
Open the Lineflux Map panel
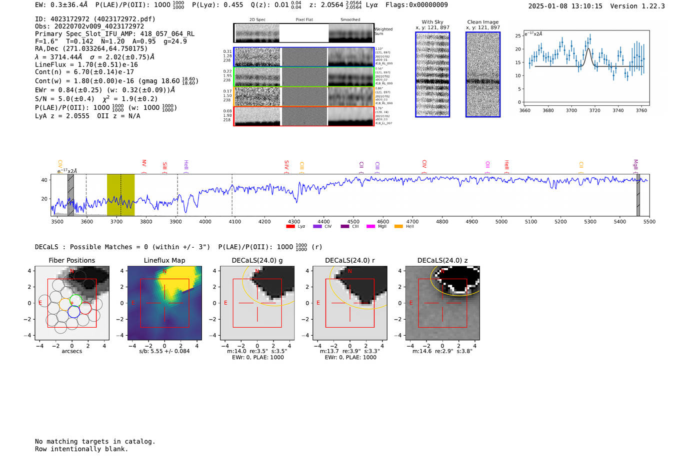point(164,303)
